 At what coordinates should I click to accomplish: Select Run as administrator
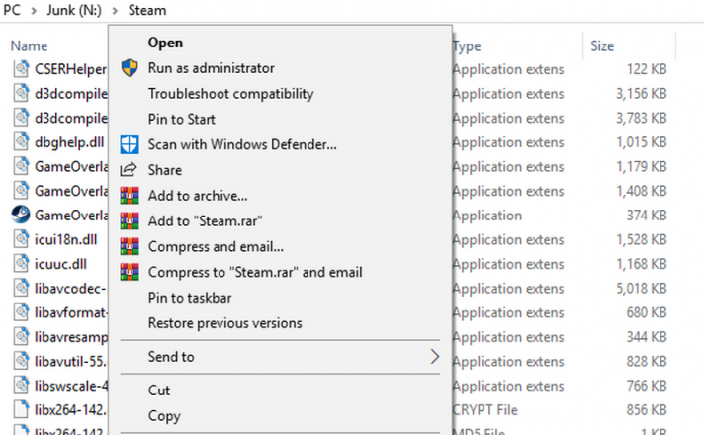[x=280, y=68]
